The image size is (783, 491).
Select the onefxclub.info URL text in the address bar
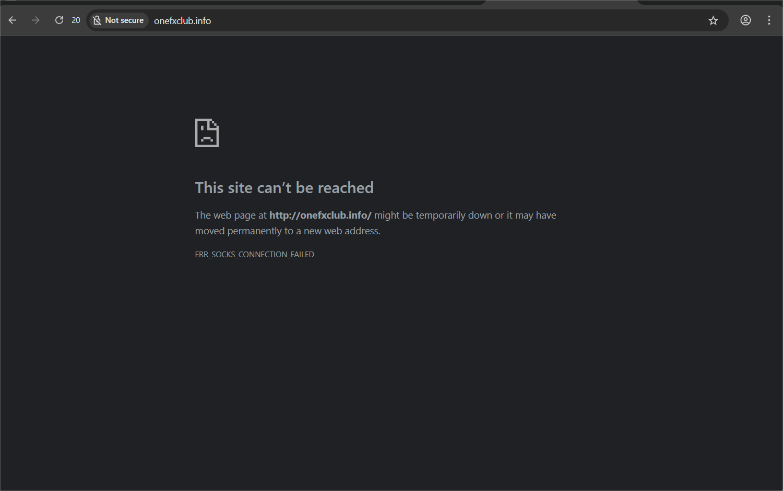[182, 21]
